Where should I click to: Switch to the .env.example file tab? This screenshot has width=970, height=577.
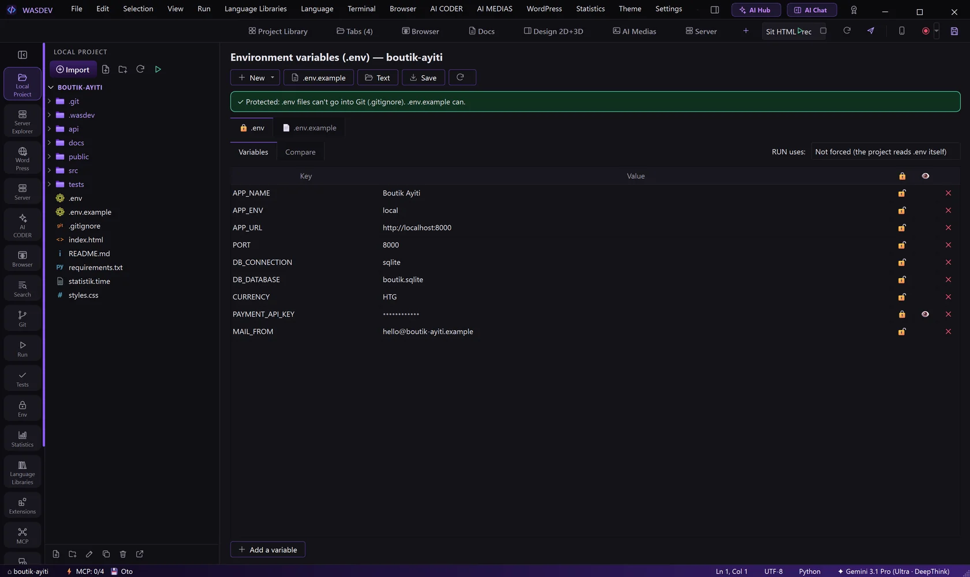coord(309,128)
